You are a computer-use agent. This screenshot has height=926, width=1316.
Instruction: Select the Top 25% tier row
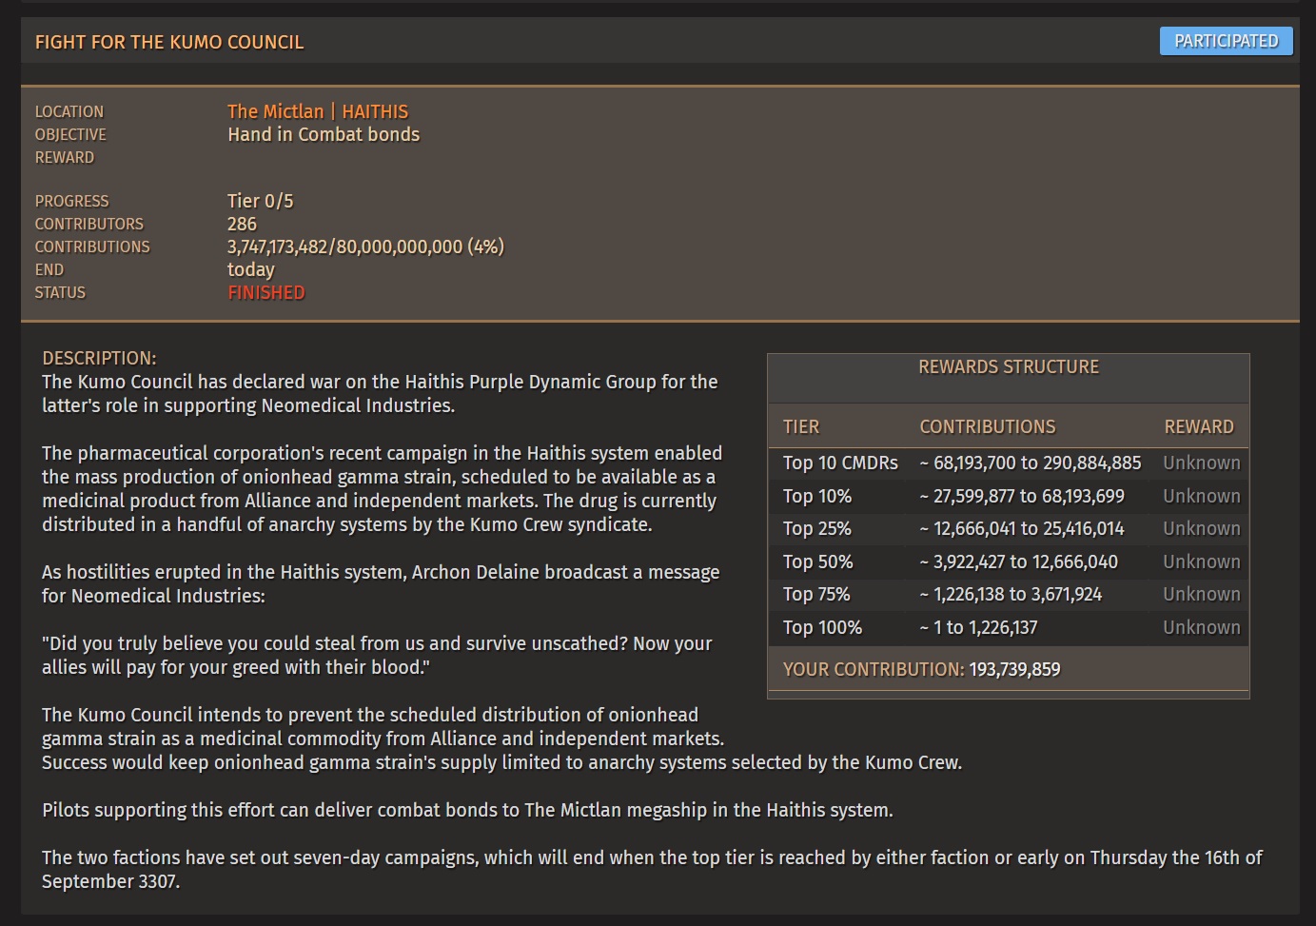(x=1009, y=528)
